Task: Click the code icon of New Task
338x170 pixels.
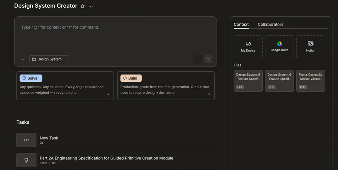Action: [x=26, y=140]
